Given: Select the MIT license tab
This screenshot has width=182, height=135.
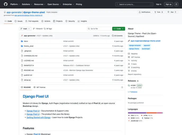Looking at the screenshot, I should pos(39,87).
